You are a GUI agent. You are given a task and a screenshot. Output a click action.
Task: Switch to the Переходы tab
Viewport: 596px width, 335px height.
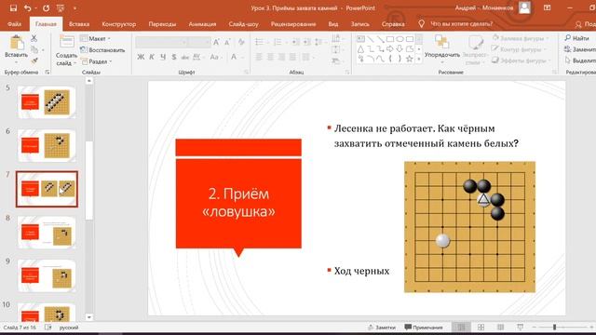162,24
